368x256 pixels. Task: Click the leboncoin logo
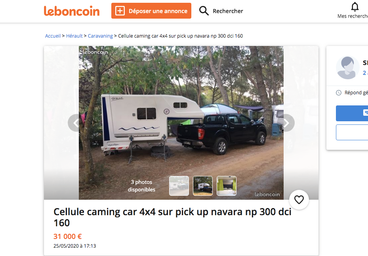pyautogui.click(x=72, y=11)
